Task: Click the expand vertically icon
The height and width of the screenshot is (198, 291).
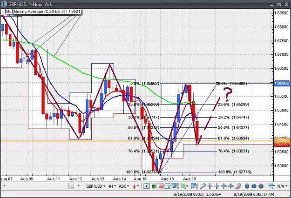Action: (x=224, y=186)
